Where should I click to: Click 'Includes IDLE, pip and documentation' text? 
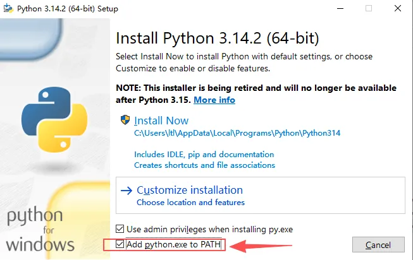(x=204, y=155)
